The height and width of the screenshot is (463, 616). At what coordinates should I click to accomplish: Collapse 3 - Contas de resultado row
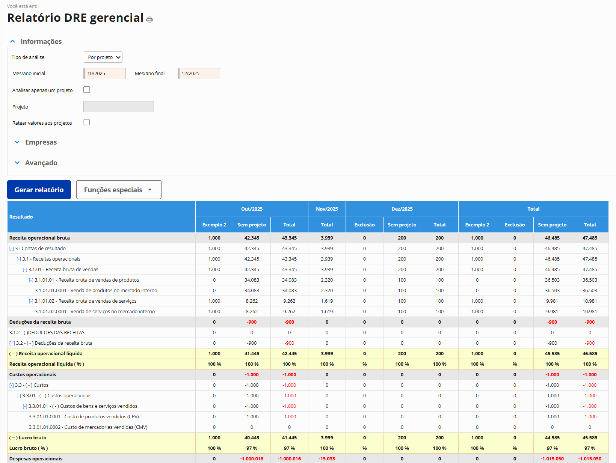point(12,249)
